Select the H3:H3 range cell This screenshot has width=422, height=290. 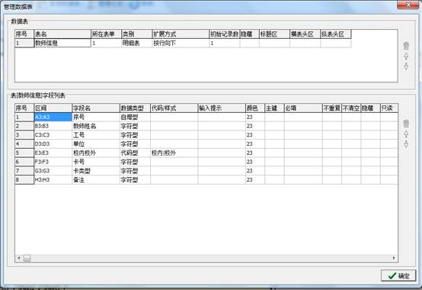(53, 179)
